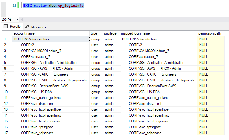The height and width of the screenshot is (140, 229).
Task: Select the 'permission path' column header
Action: (x=210, y=33)
